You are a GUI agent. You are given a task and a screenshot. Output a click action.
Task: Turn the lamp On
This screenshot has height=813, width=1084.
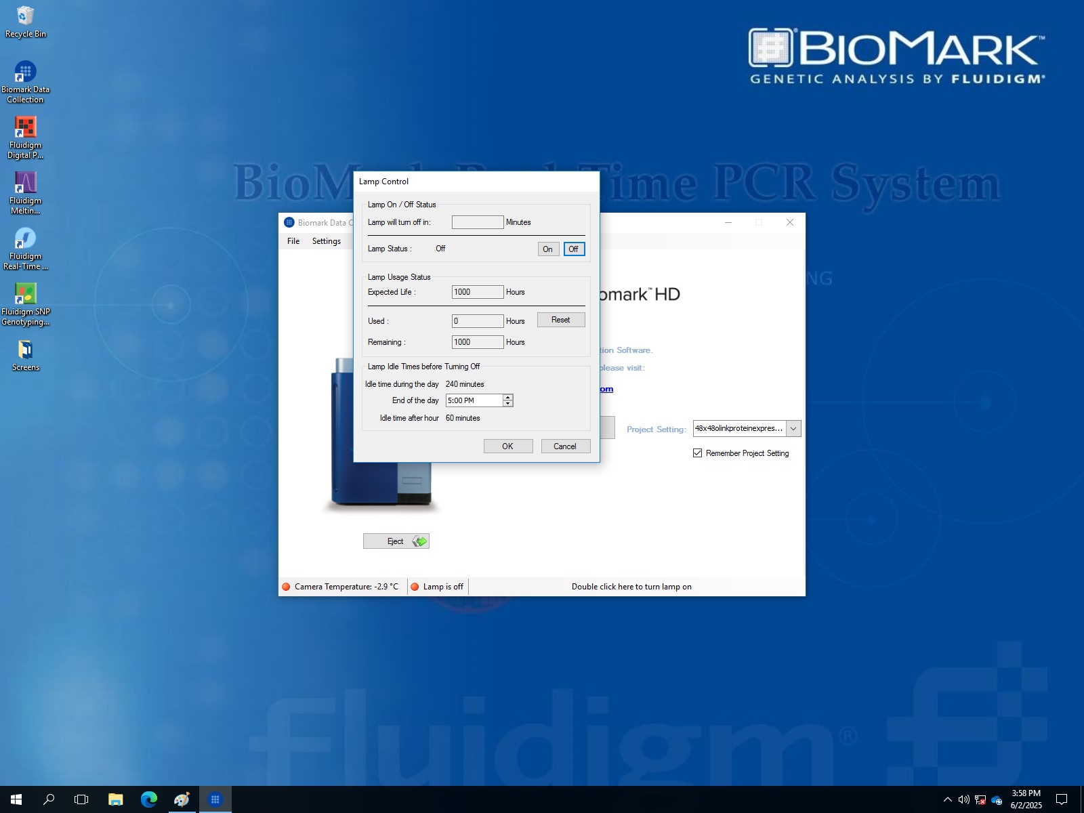pos(548,249)
